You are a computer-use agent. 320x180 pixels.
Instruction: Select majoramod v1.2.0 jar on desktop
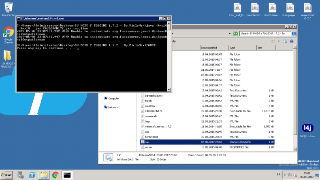(x=307, y=11)
